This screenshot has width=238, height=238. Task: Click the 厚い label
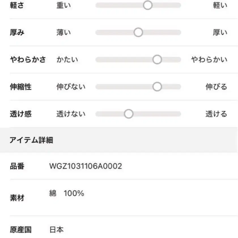[x=220, y=33]
